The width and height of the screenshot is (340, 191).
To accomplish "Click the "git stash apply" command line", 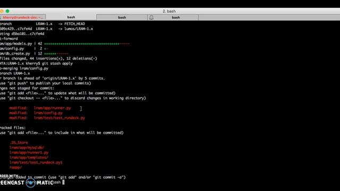I will (x=37, y=64).
